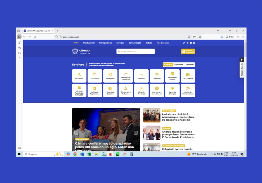Click the Acesso à Informação button

pyautogui.click(x=188, y=51)
